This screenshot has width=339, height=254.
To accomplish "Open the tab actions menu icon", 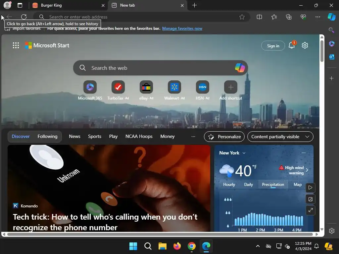I will (x=20, y=5).
